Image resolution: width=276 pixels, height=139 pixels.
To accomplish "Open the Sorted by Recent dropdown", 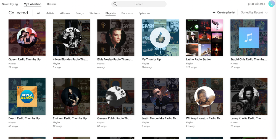I will click(252, 13).
